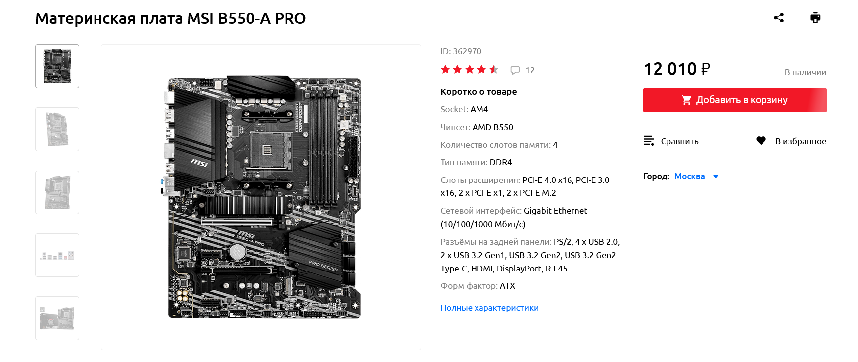Click the reviews comment bubble icon
Image resolution: width=858 pixels, height=362 pixels.
pos(515,70)
